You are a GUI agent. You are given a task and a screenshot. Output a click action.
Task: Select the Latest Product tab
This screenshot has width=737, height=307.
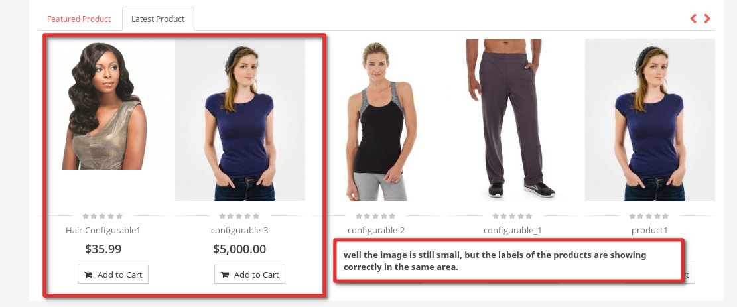click(x=158, y=19)
